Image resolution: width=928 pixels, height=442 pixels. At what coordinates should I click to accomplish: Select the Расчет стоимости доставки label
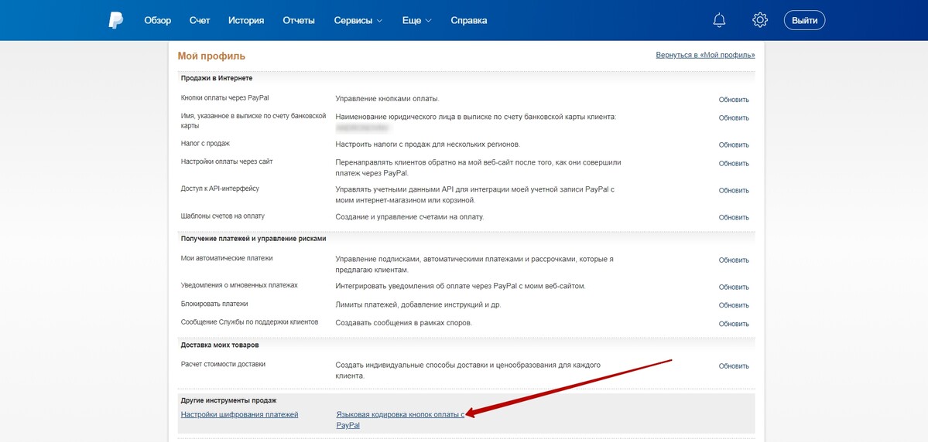click(x=223, y=364)
